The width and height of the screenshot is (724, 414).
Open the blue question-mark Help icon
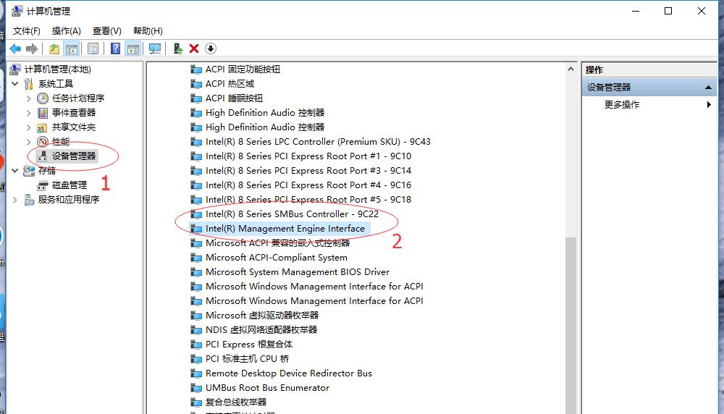click(115, 48)
